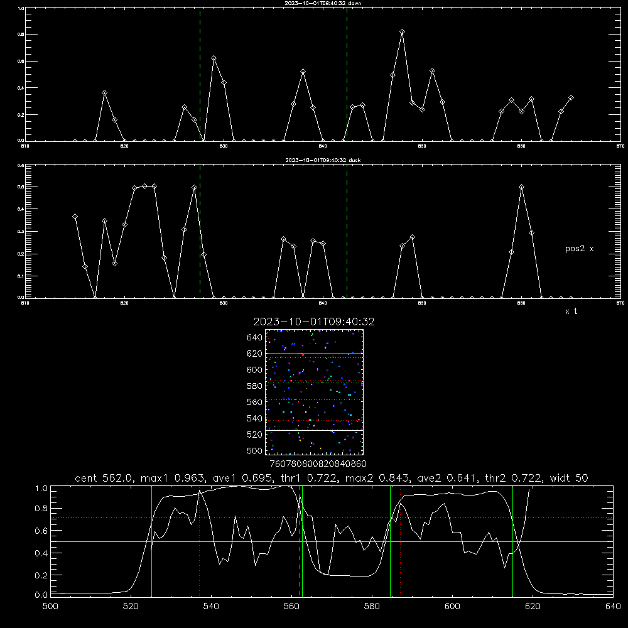Click the '1.0' y-axis label of bottom plot
The width and height of the screenshot is (628, 628).
pyautogui.click(x=41, y=488)
